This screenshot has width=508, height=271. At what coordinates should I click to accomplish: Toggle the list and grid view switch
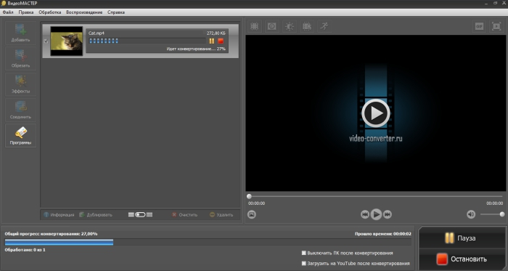tap(140, 214)
